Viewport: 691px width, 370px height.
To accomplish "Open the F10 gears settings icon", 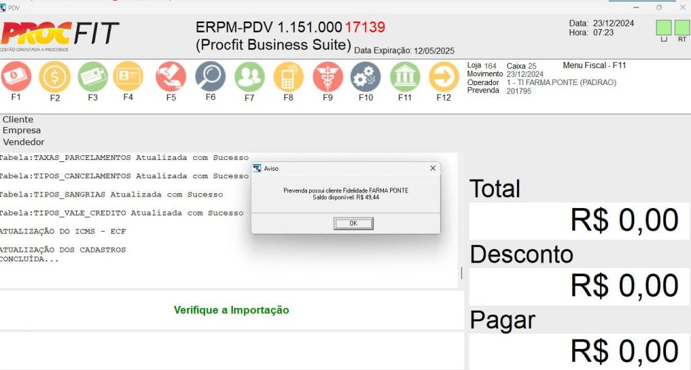I will pyautogui.click(x=366, y=77).
